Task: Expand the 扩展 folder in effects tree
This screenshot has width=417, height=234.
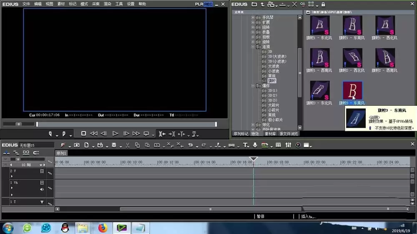Action: (253, 22)
